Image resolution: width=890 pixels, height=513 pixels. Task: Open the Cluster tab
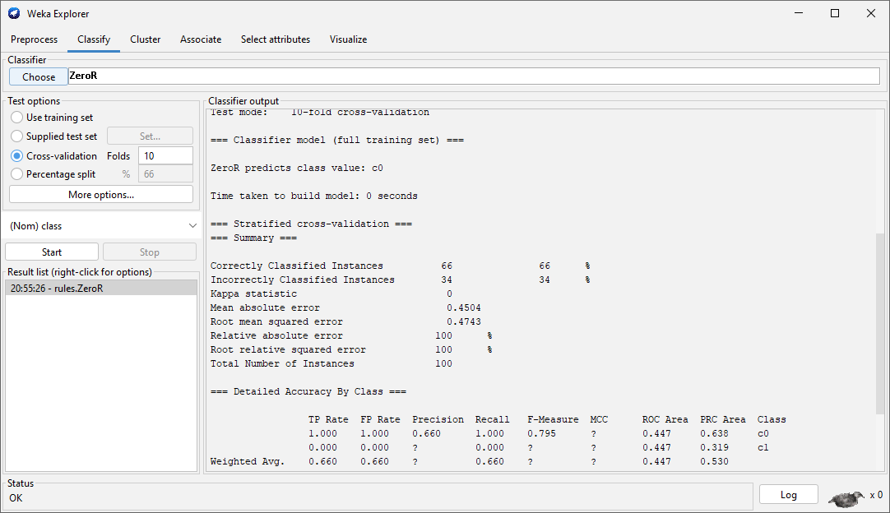tap(145, 39)
